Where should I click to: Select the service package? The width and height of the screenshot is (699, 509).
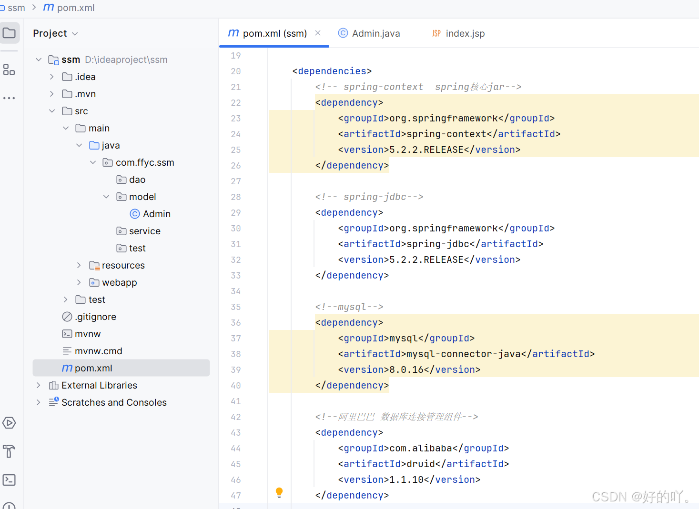click(x=139, y=231)
